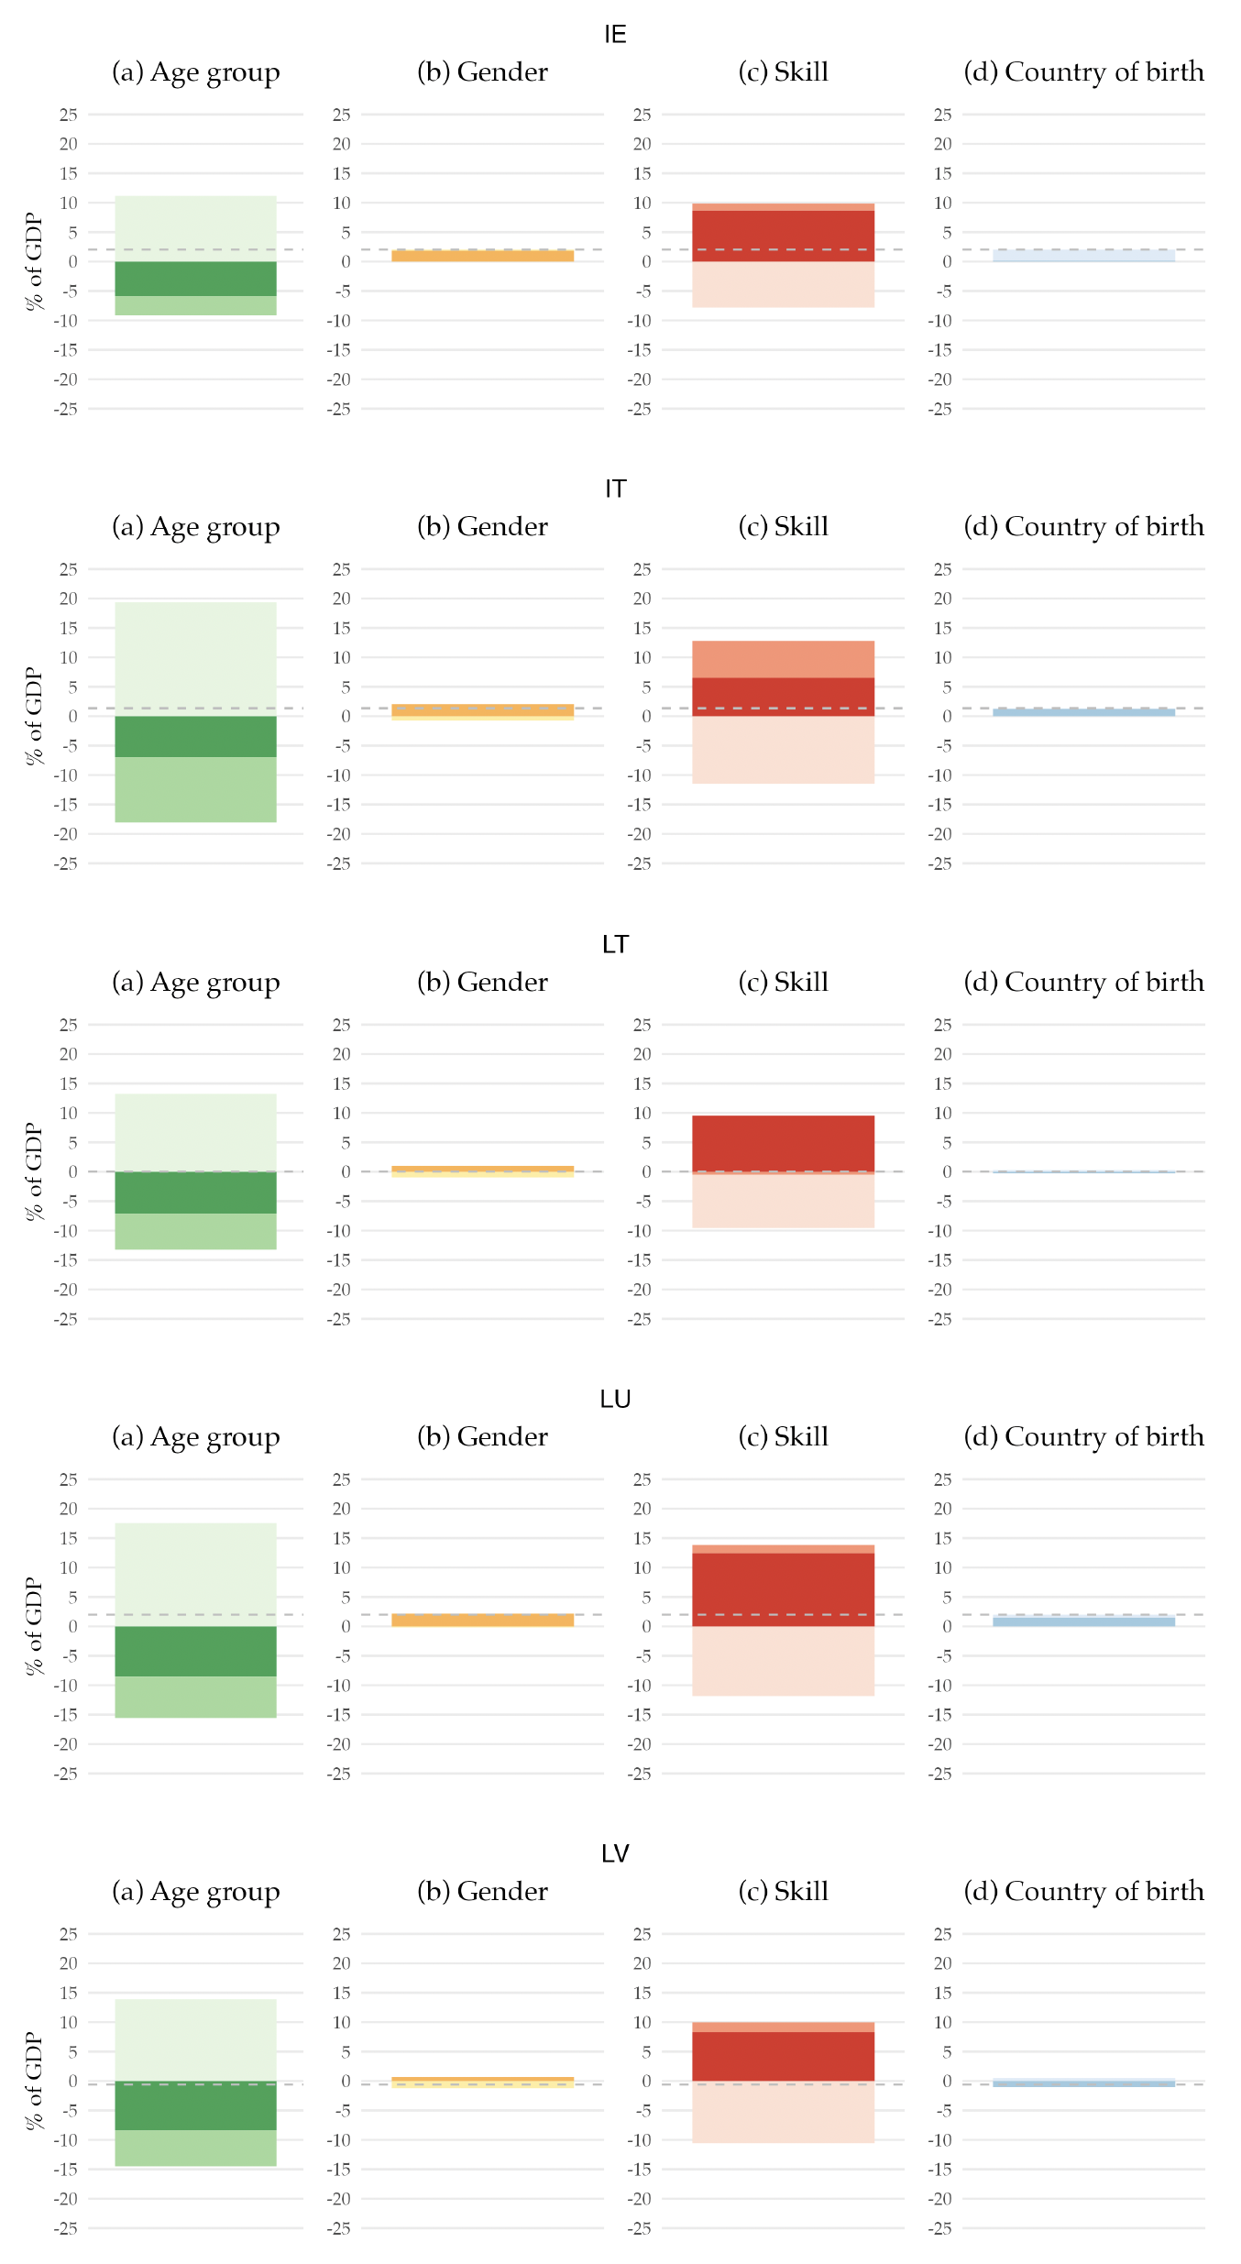Click pale green upper bar in IT Age group chart
This screenshot has width=1241, height=2264.
point(195,655)
